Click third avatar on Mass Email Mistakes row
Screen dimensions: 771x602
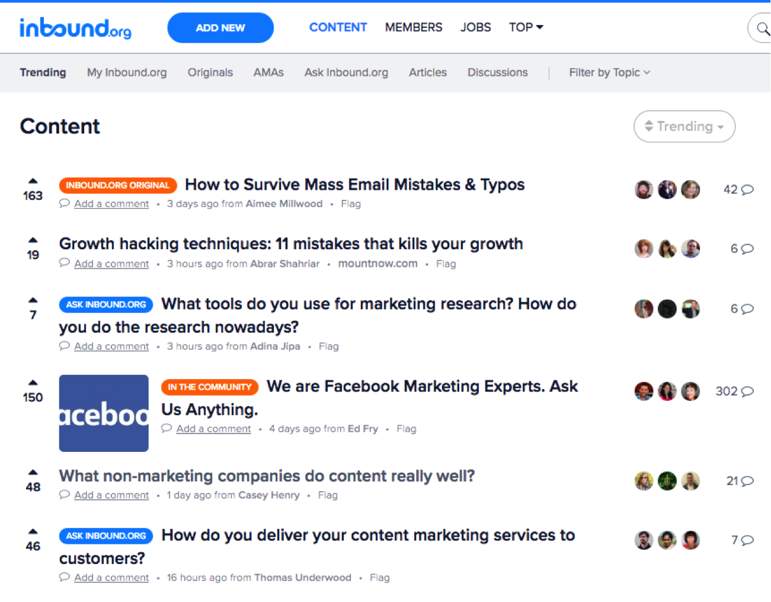pyautogui.click(x=690, y=190)
